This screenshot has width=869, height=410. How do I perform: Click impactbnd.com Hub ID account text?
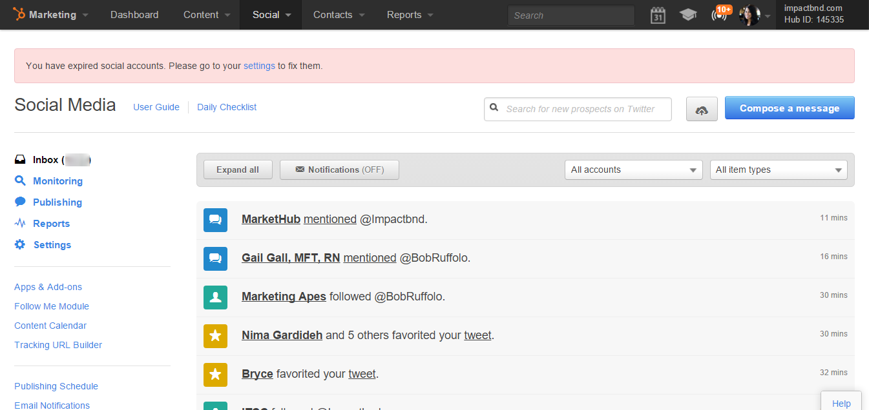click(x=814, y=14)
